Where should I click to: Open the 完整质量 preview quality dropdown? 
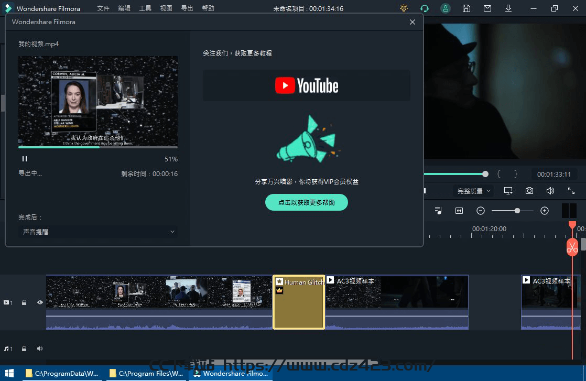coord(473,191)
